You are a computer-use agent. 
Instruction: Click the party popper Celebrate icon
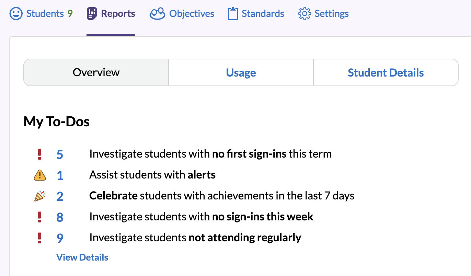click(x=40, y=196)
